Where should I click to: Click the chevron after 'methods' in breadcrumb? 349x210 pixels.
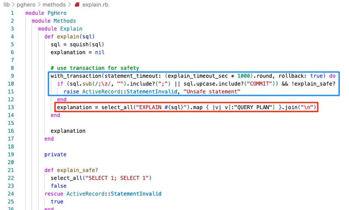coord(69,5)
